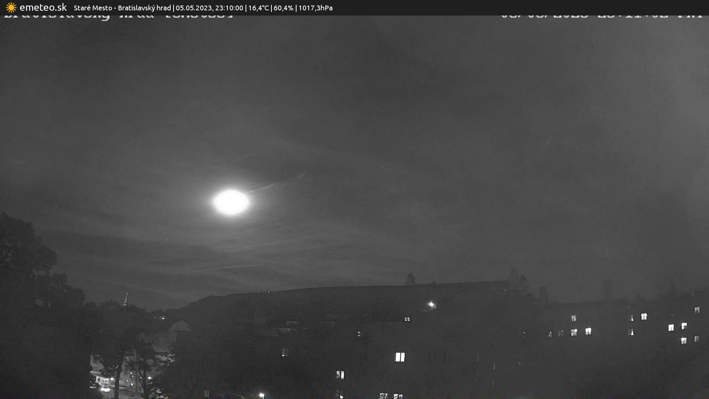Click the partially hidden camera timestamp overlay
The image size is (709, 399).
[x=601, y=17]
